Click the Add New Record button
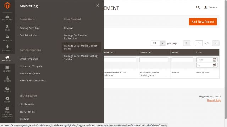The width and height of the screenshot is (227, 127). tap(203, 22)
